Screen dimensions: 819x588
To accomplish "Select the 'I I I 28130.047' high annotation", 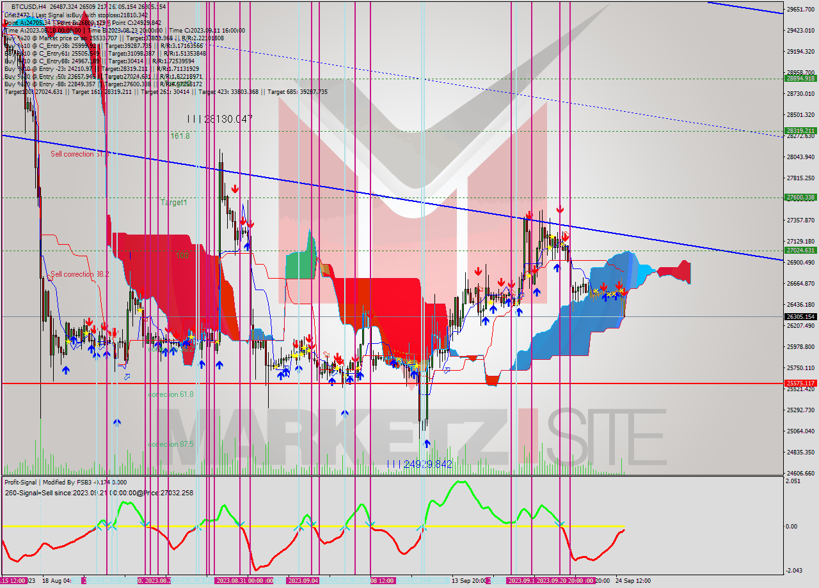I will point(220,119).
